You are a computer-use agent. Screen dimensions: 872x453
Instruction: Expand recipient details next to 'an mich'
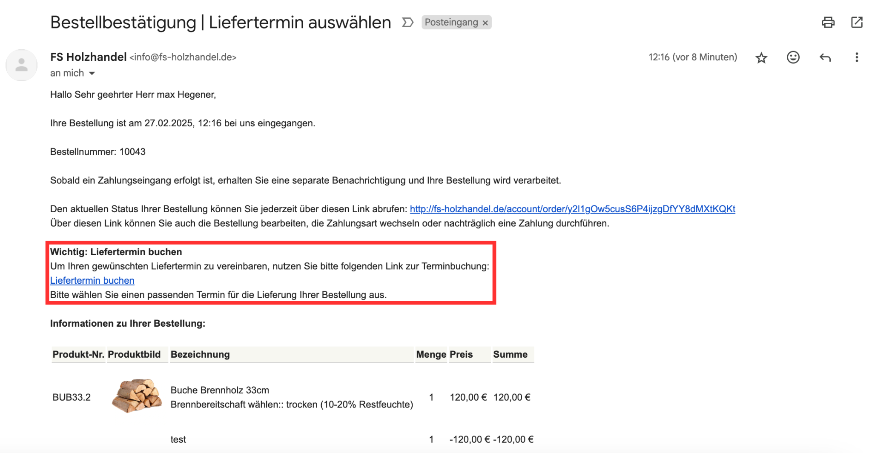tap(92, 74)
